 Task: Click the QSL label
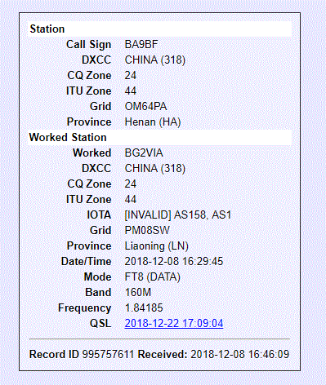100,323
